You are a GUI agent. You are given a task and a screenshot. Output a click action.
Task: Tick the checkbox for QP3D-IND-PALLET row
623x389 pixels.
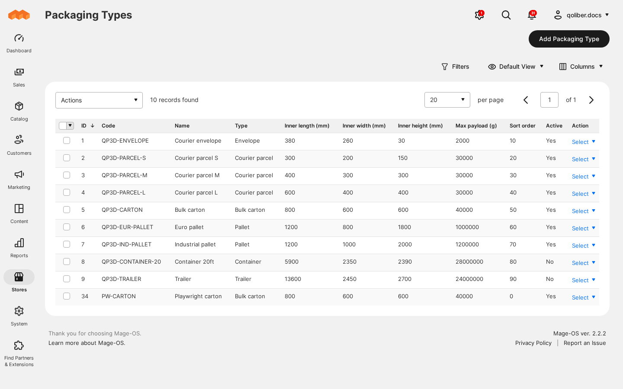click(x=67, y=244)
